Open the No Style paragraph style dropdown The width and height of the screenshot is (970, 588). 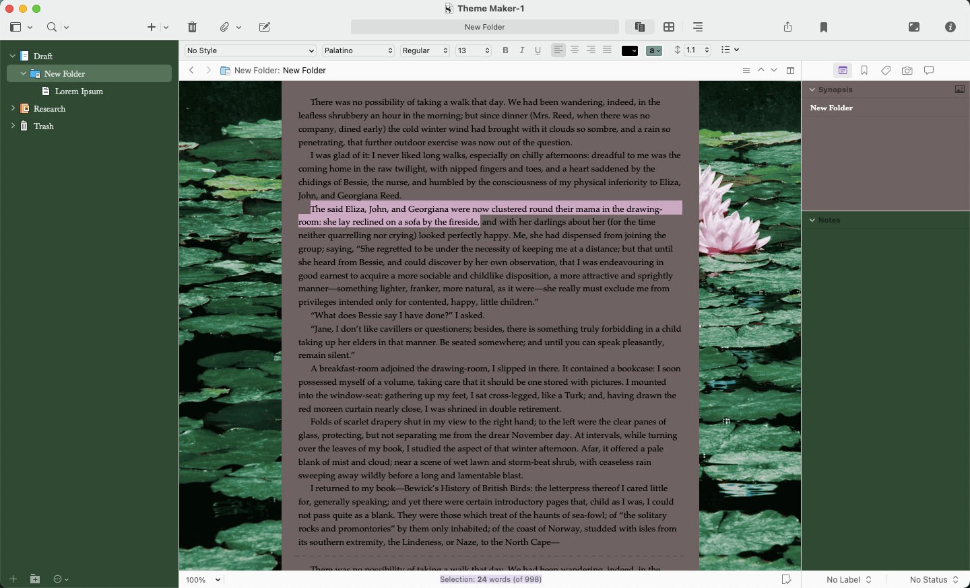[249, 50]
